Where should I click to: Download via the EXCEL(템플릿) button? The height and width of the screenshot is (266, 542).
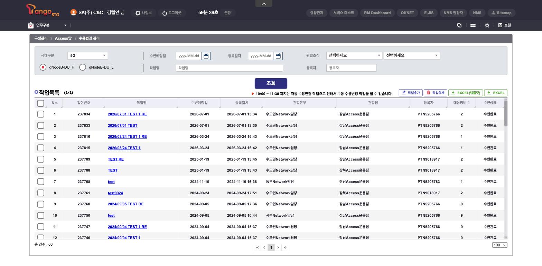pyautogui.click(x=466, y=93)
